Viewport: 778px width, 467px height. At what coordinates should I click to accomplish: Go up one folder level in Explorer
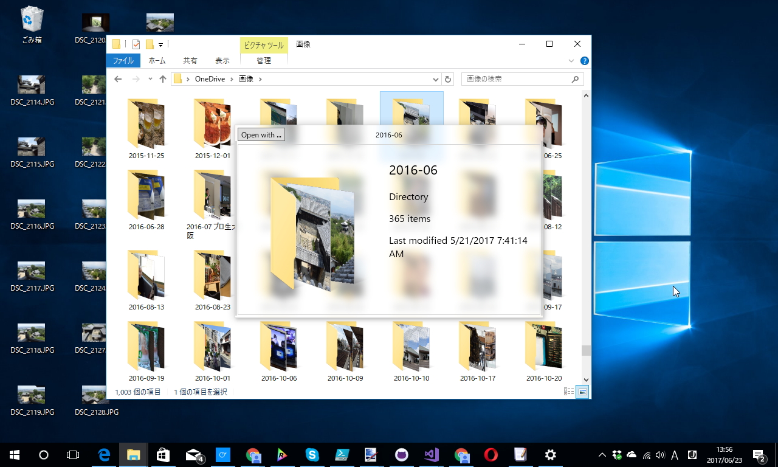[x=163, y=79]
